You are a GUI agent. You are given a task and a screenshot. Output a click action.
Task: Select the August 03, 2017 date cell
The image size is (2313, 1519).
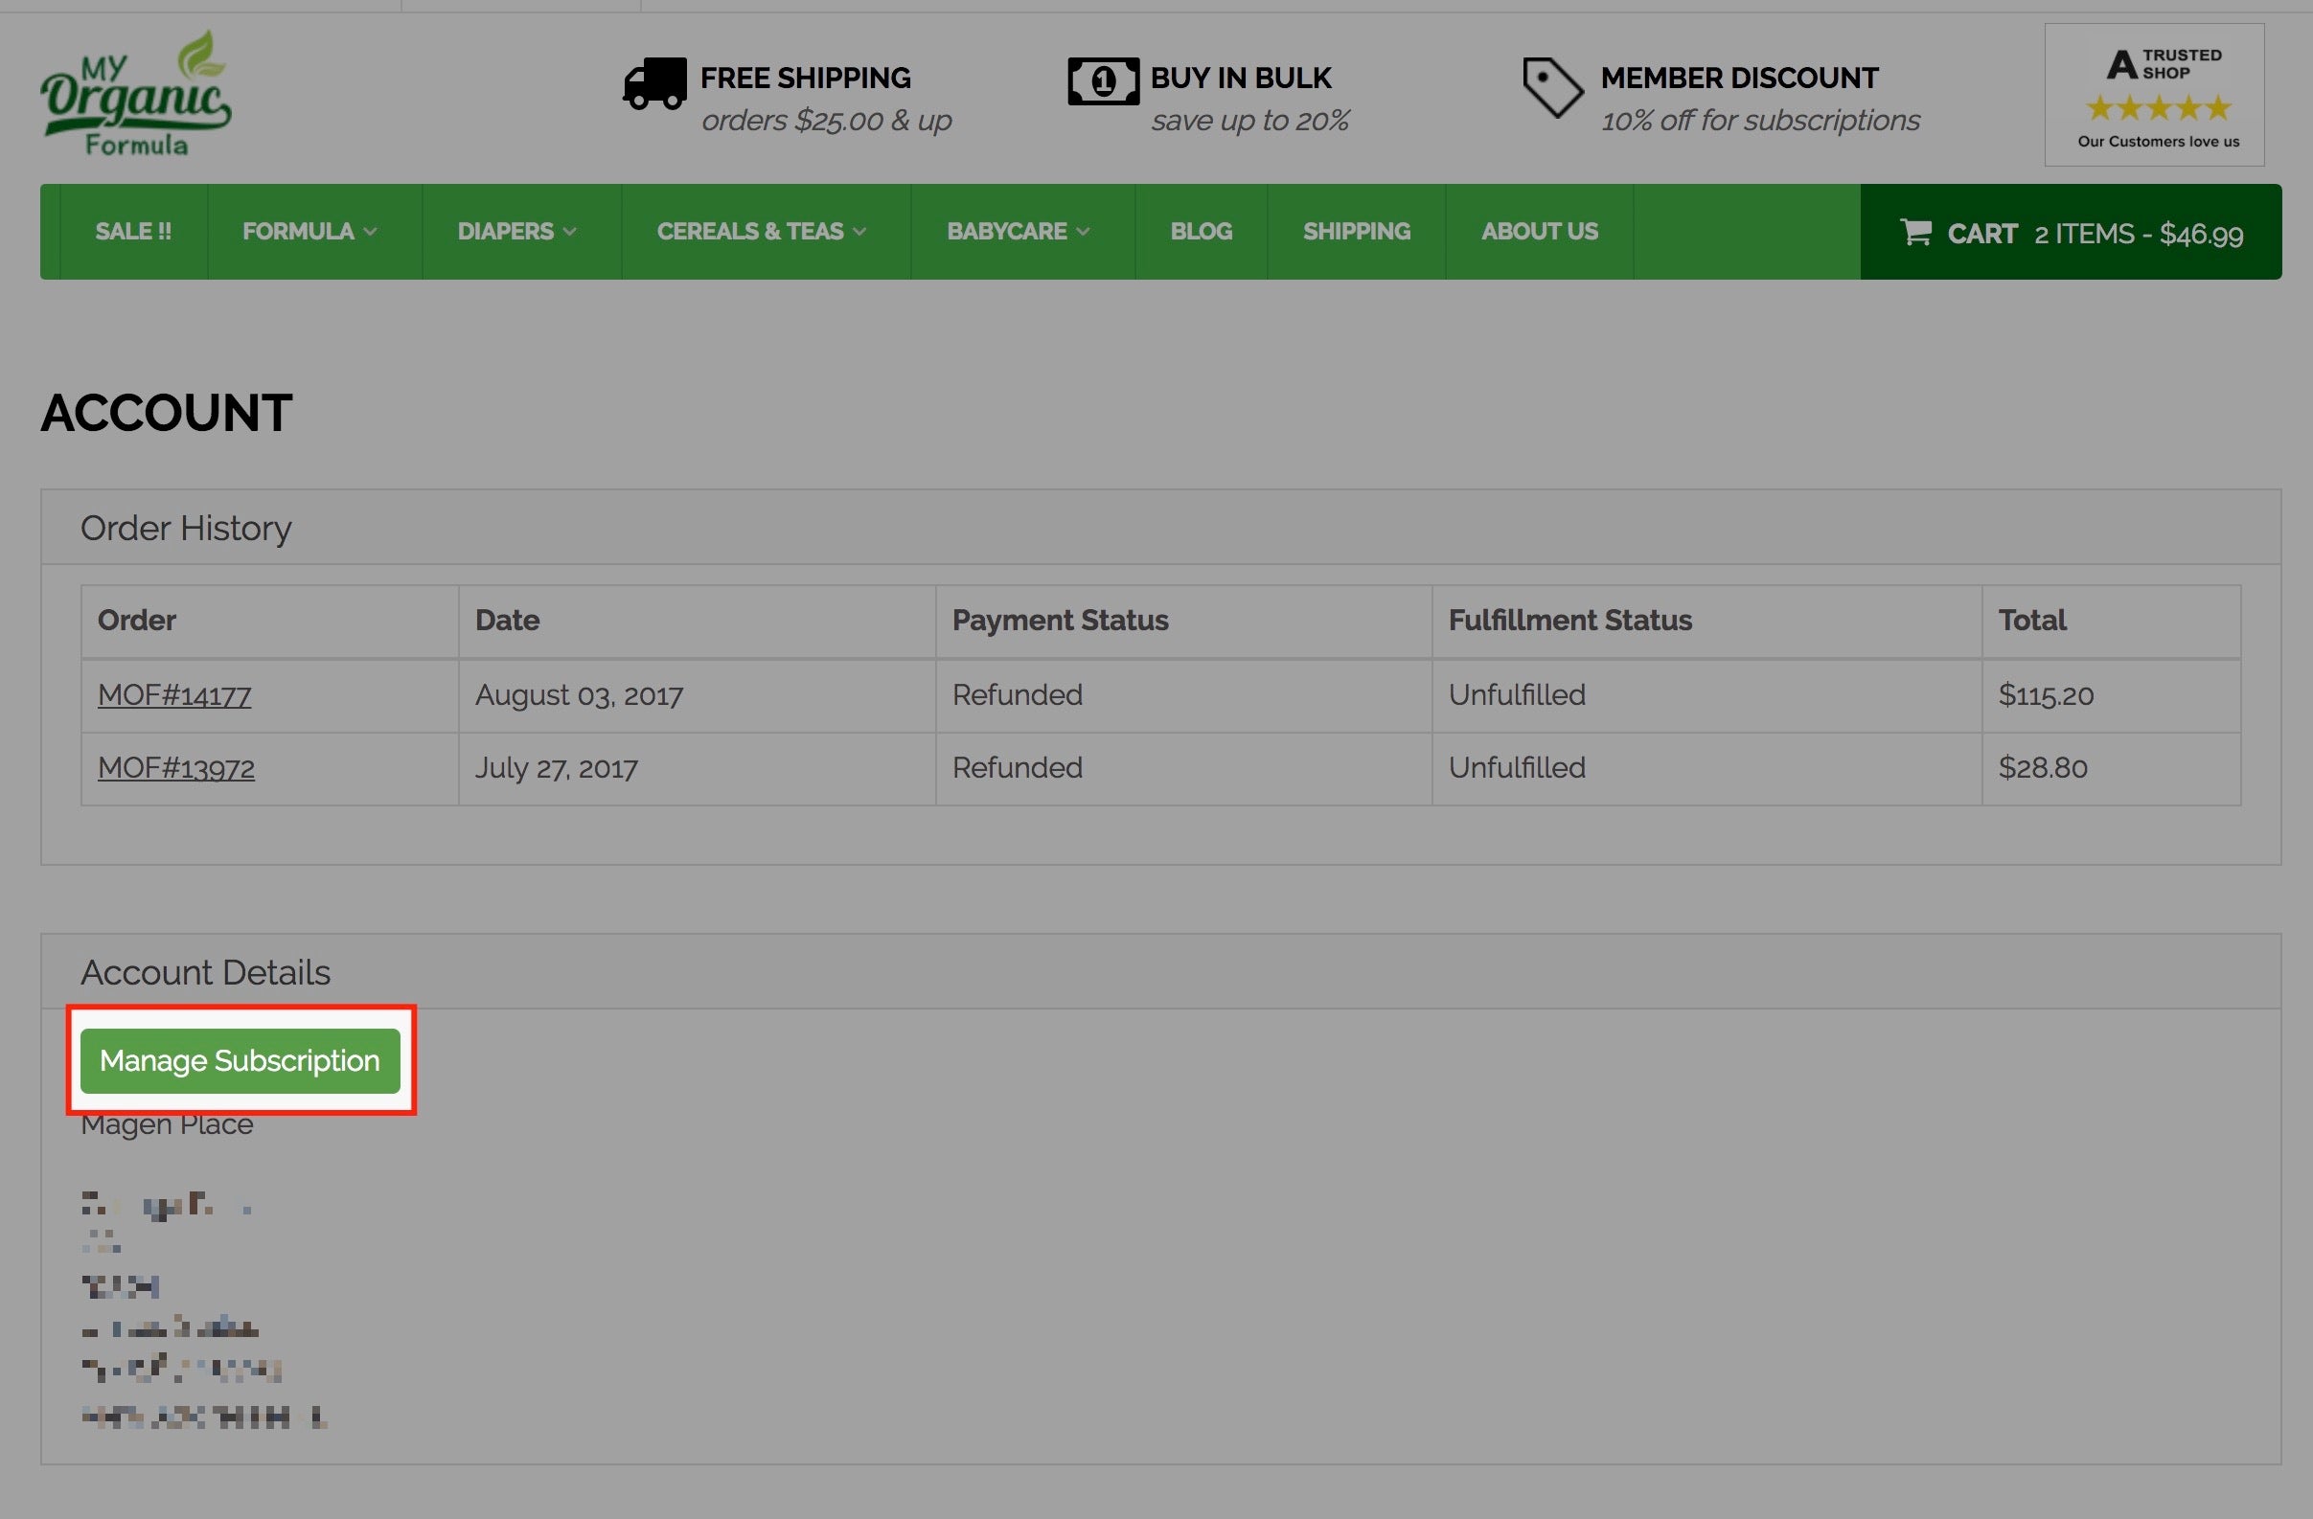(x=697, y=695)
